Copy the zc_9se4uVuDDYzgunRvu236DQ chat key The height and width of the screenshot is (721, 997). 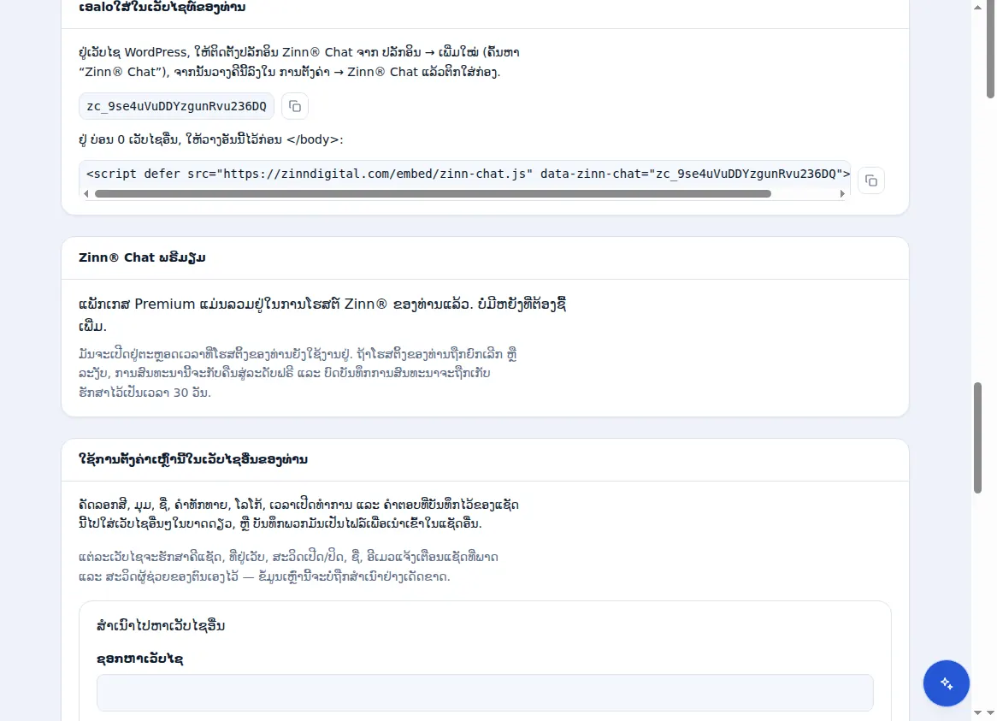294,106
